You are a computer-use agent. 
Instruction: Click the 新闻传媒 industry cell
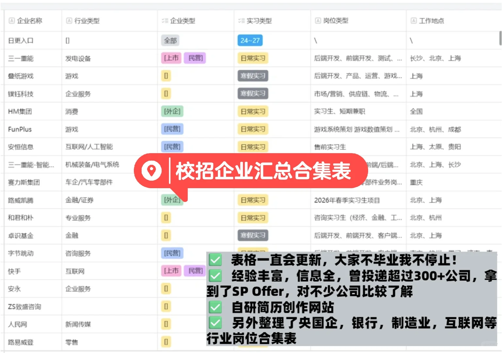point(109,324)
